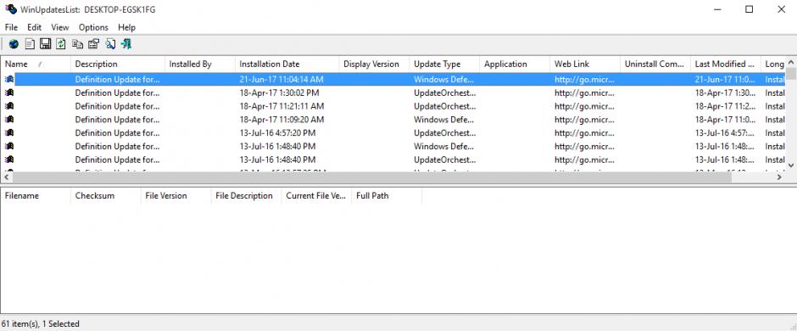Click last modified 18-Apr-17 11:0... cell
797x331 pixels.
click(x=725, y=120)
